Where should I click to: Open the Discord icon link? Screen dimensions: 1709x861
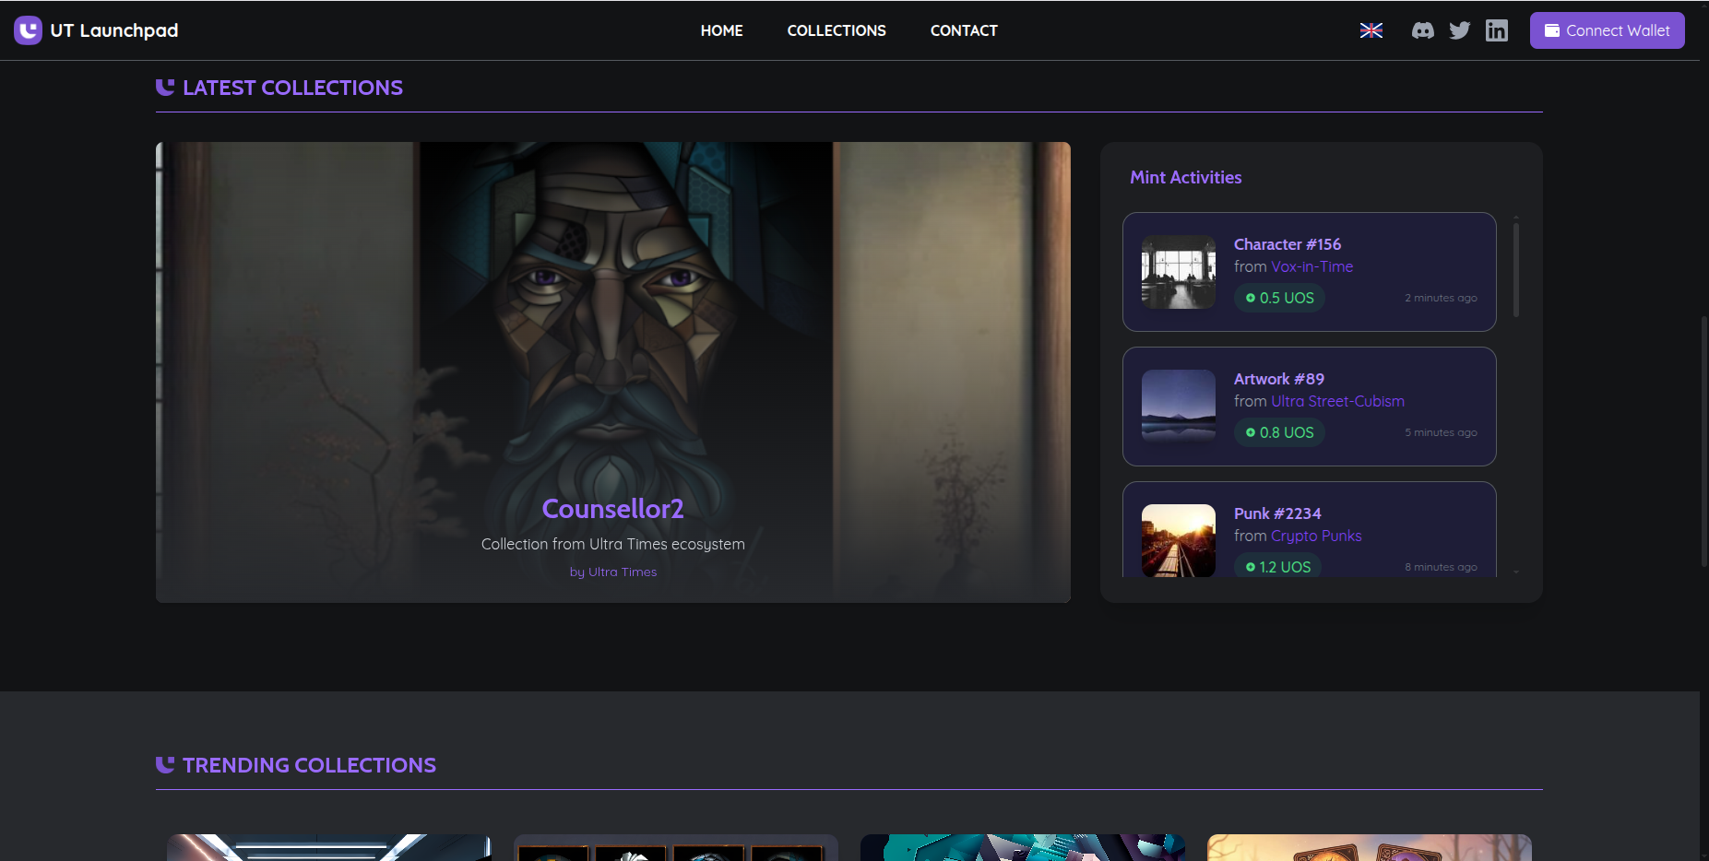pyautogui.click(x=1422, y=30)
